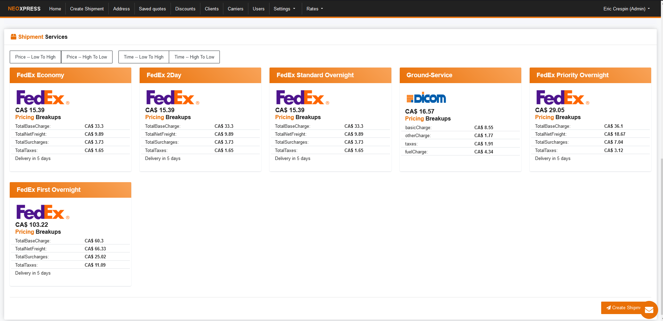
Task: Sort by Time -- Low To High
Action: tap(144, 57)
